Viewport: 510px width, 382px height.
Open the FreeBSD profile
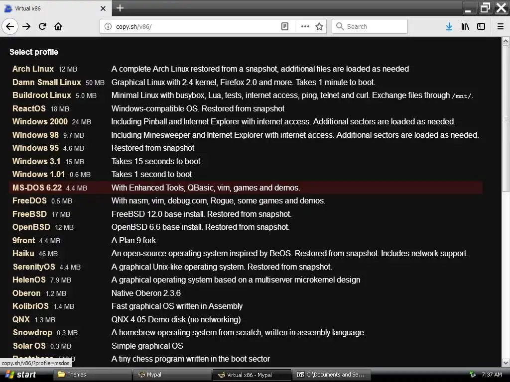click(29, 214)
